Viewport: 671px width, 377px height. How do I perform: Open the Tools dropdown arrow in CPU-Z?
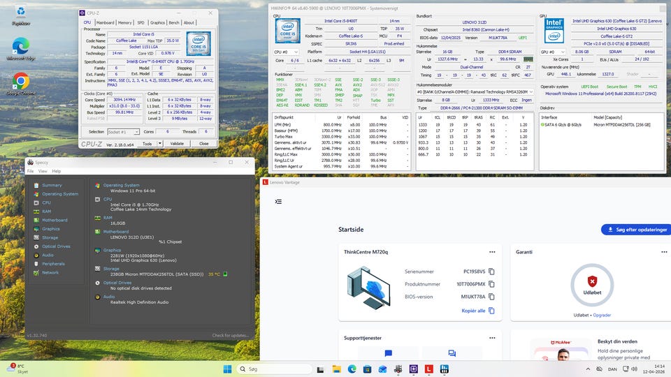point(160,143)
